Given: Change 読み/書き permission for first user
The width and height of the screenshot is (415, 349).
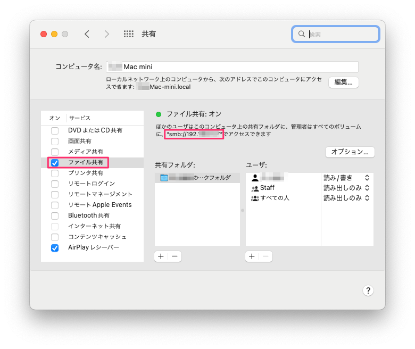Looking at the screenshot, I should click(x=346, y=178).
